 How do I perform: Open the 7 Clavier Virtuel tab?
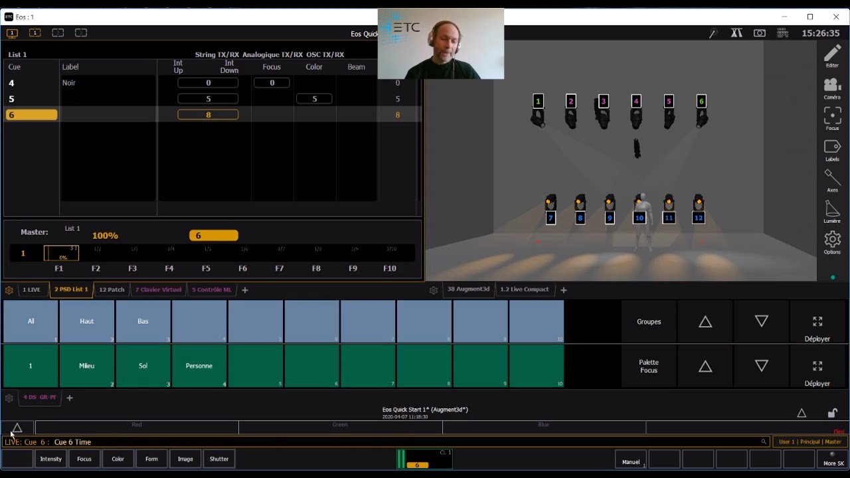[158, 290]
